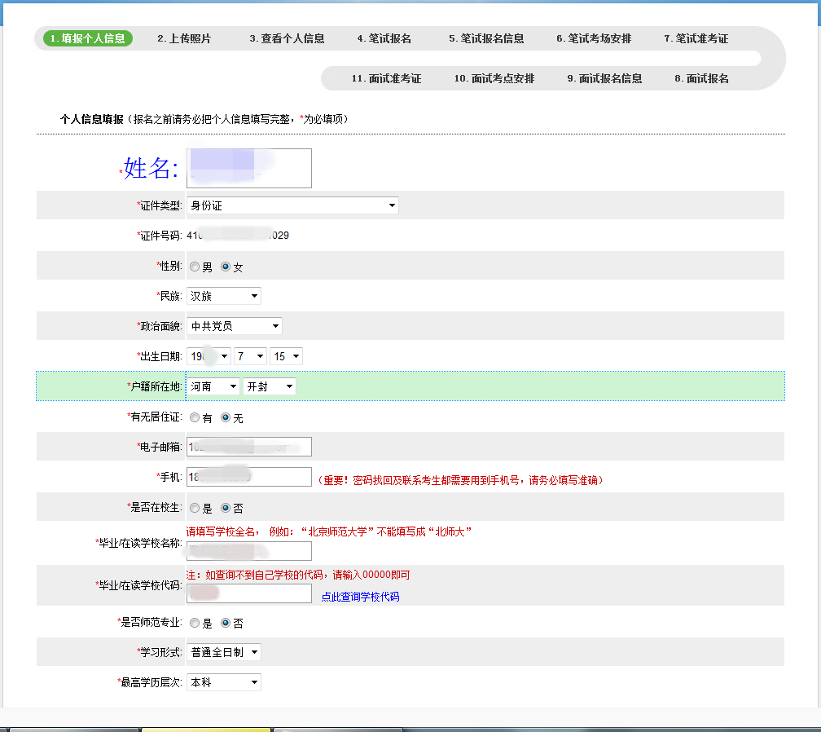The image size is (821, 732).
Task: Click the 姓名 input field
Action: coord(249,168)
